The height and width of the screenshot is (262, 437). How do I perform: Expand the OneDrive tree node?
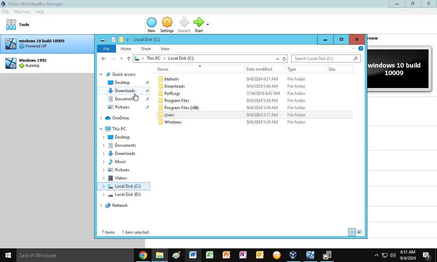[101, 118]
